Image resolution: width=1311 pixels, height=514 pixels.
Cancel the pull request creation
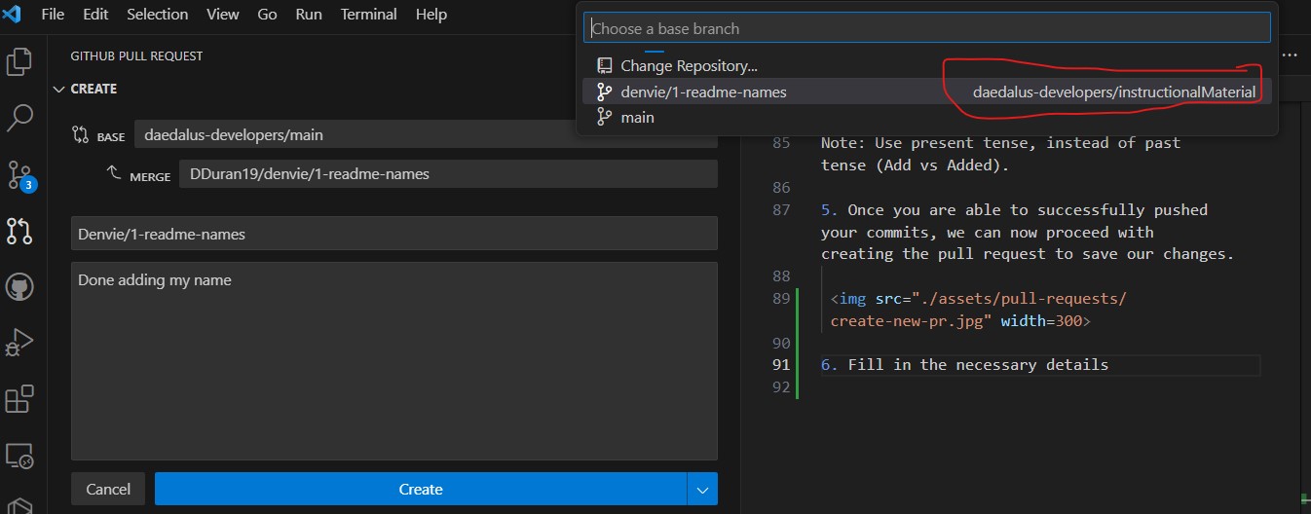pos(108,489)
